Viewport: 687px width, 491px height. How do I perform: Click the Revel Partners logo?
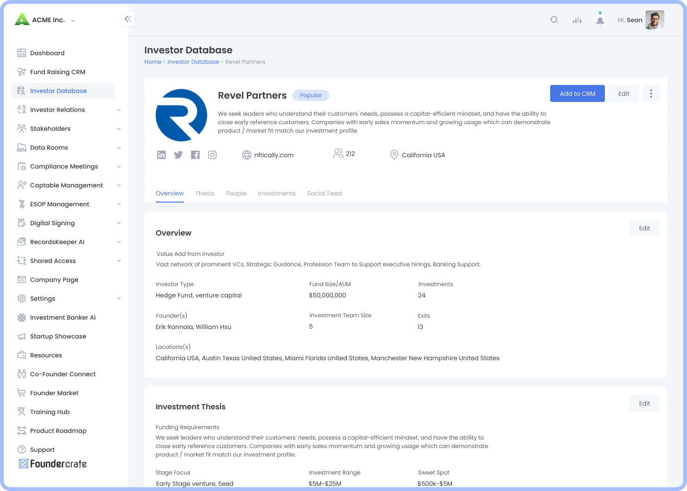point(182,115)
